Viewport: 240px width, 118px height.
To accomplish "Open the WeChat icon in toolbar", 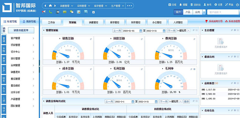I will point(72,12).
